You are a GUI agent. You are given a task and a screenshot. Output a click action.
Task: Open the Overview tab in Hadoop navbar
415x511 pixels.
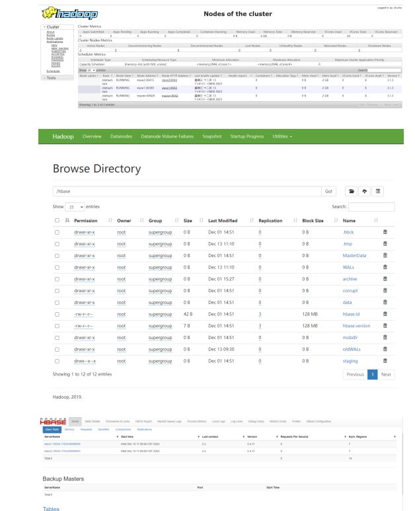[x=92, y=137]
